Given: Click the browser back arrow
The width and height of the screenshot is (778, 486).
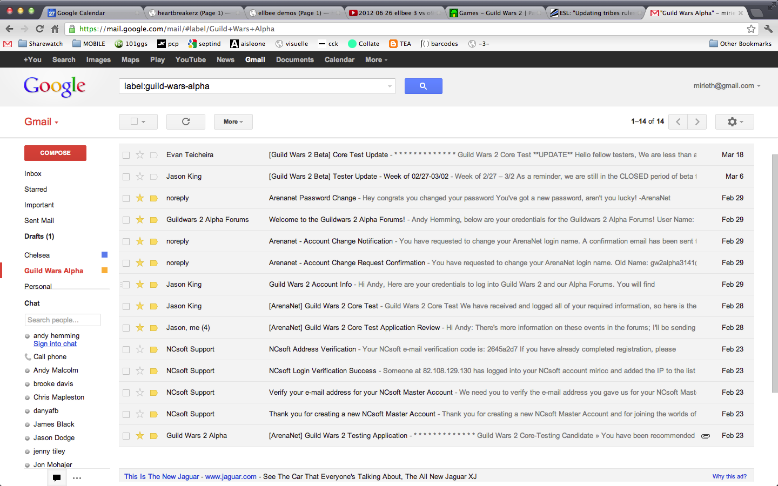Looking at the screenshot, I should tap(9, 29).
